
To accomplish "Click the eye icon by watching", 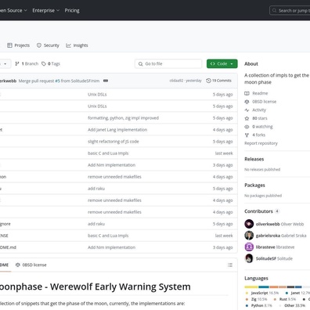I will [x=247, y=127].
